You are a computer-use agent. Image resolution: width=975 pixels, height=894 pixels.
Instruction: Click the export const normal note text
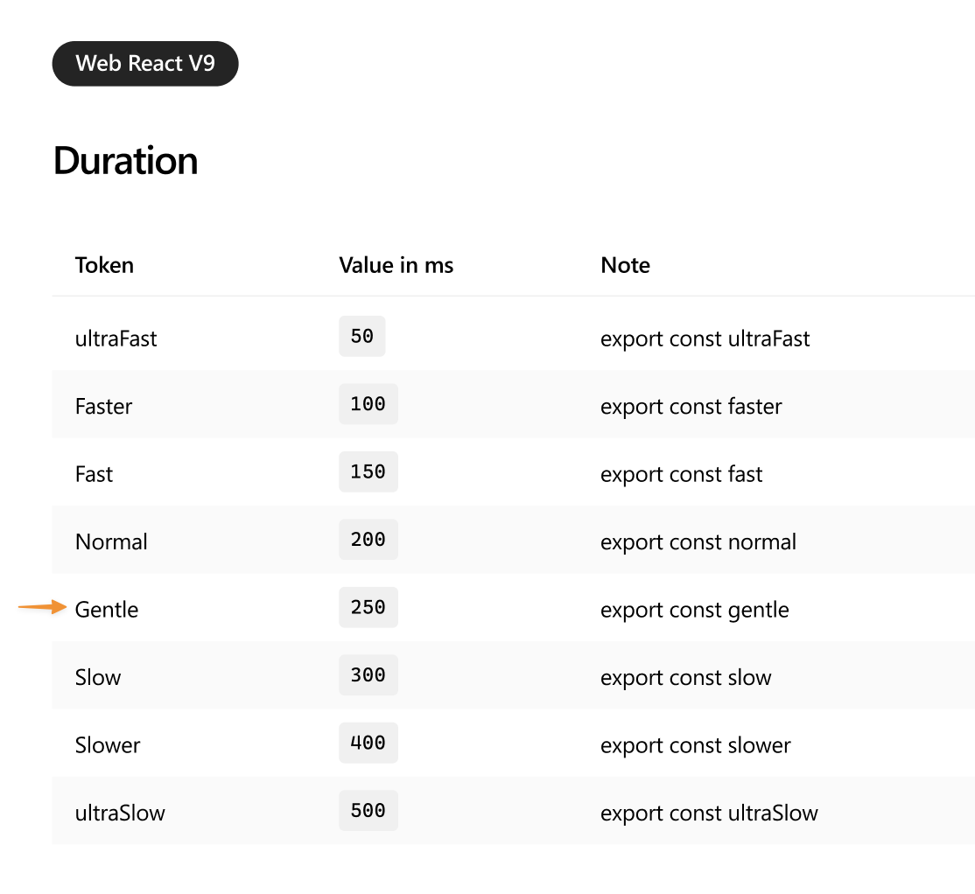[x=698, y=541]
